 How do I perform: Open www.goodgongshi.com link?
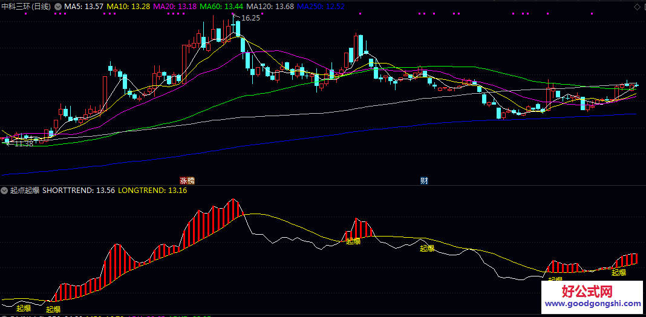coord(592,304)
